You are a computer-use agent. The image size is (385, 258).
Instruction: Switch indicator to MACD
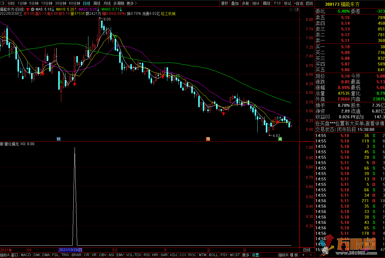[26, 255]
